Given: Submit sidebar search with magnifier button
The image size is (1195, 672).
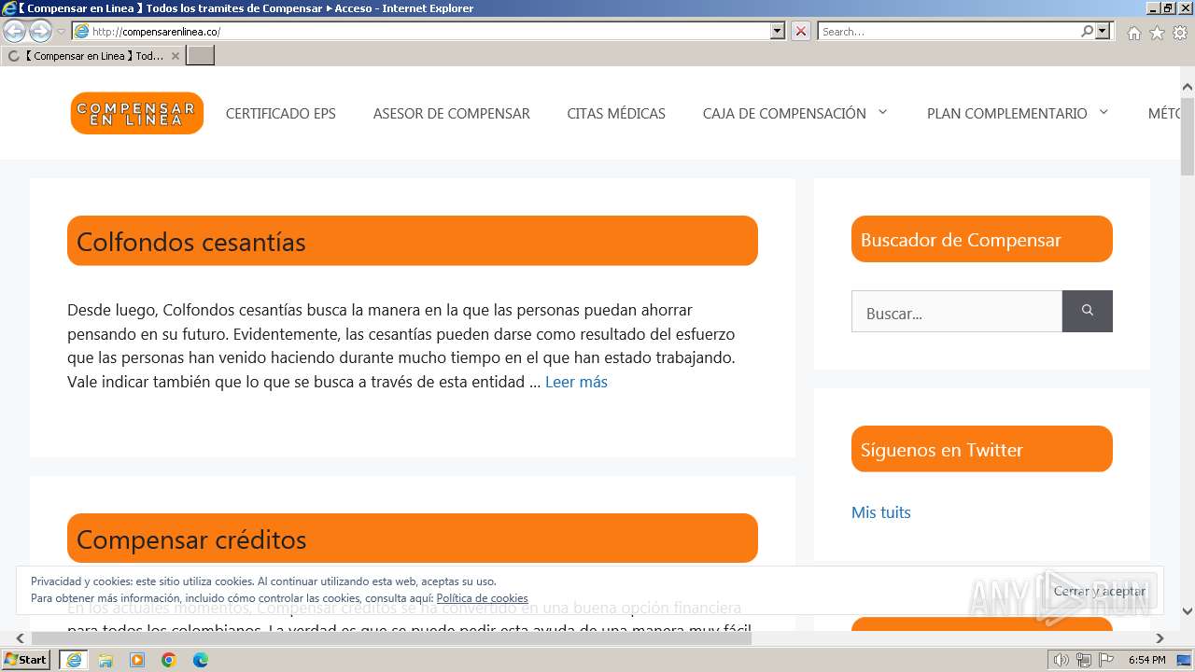Looking at the screenshot, I should click(1088, 312).
